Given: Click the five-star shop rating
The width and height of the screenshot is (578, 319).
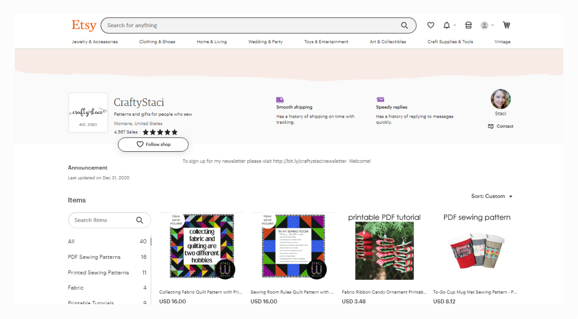Looking at the screenshot, I should tap(160, 132).
